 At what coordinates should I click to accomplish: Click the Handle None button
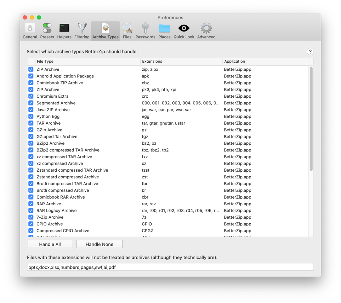coord(100,244)
